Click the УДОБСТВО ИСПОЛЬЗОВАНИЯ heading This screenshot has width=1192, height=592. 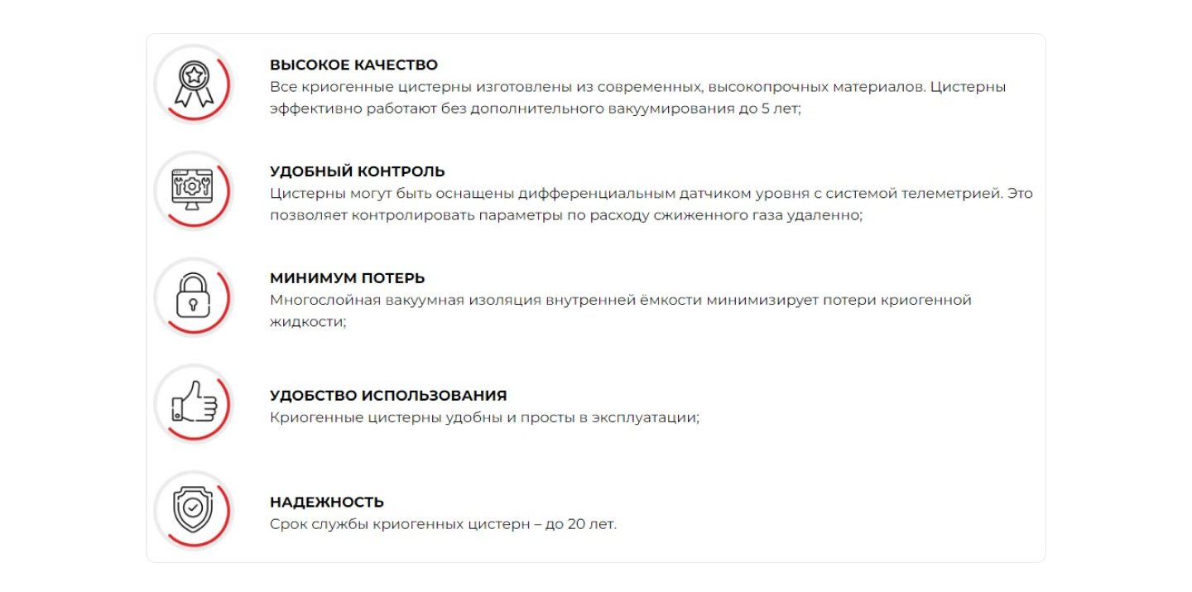388,396
